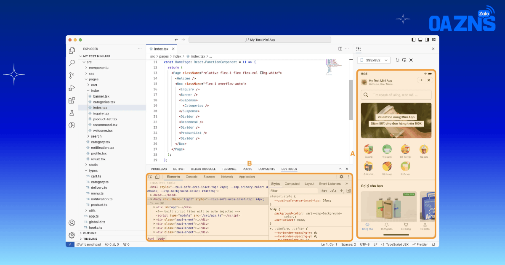Screen dimensions: 505x265
Task: Split the editor right
Action: pyautogui.click(x=340, y=49)
